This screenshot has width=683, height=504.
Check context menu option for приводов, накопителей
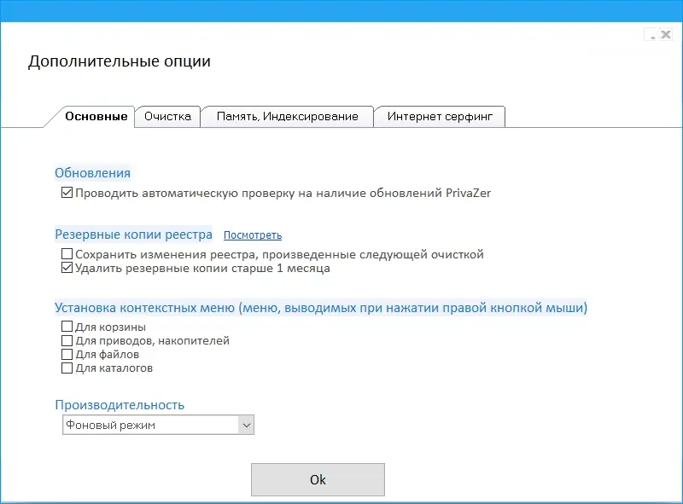[67, 340]
